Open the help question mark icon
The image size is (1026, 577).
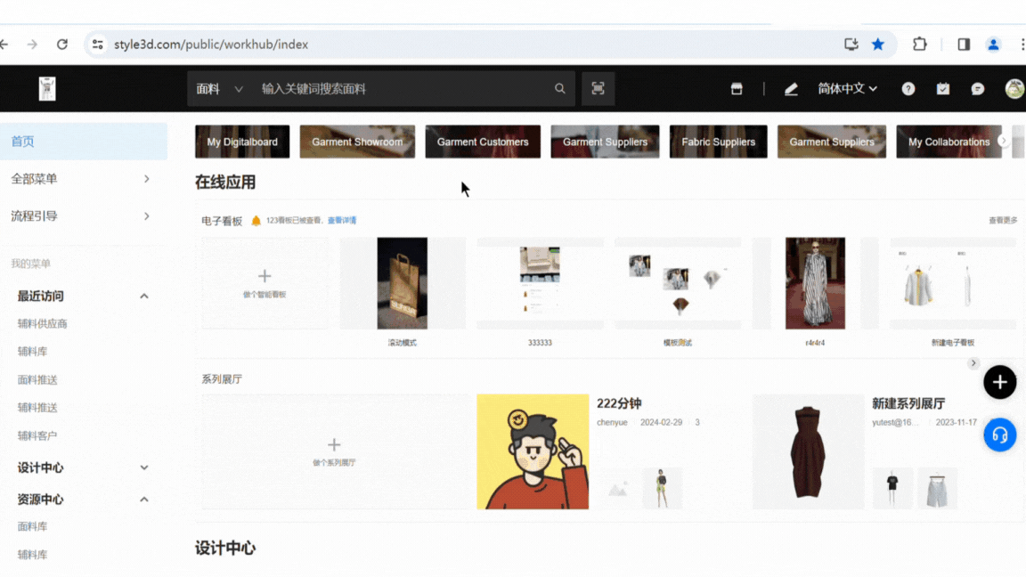click(x=908, y=89)
